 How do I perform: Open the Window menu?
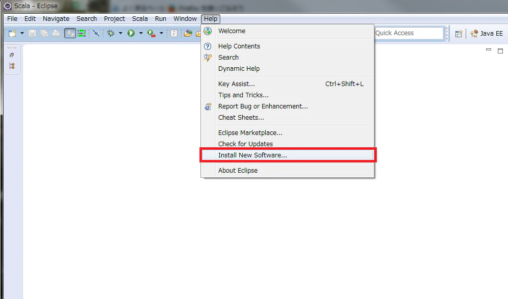click(x=185, y=19)
